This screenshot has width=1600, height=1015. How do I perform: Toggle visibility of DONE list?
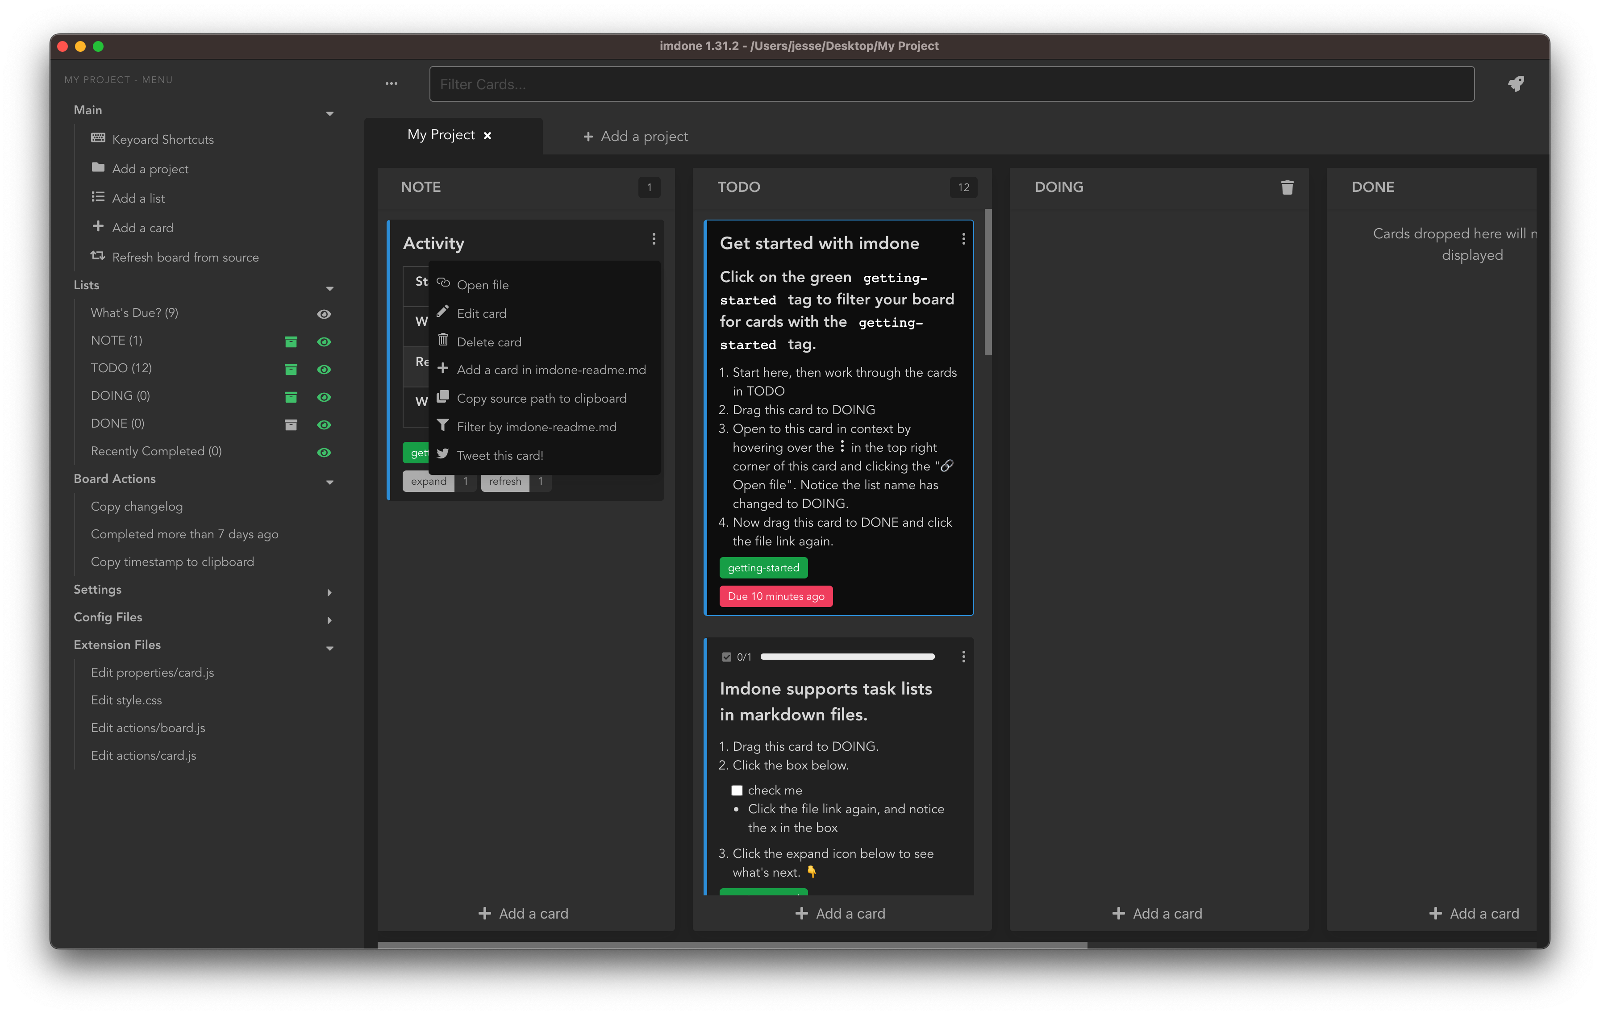tap(324, 424)
